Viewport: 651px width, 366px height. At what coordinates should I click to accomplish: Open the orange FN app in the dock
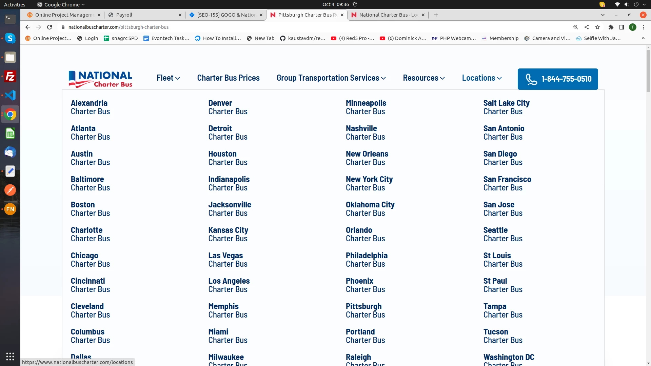[10, 209]
